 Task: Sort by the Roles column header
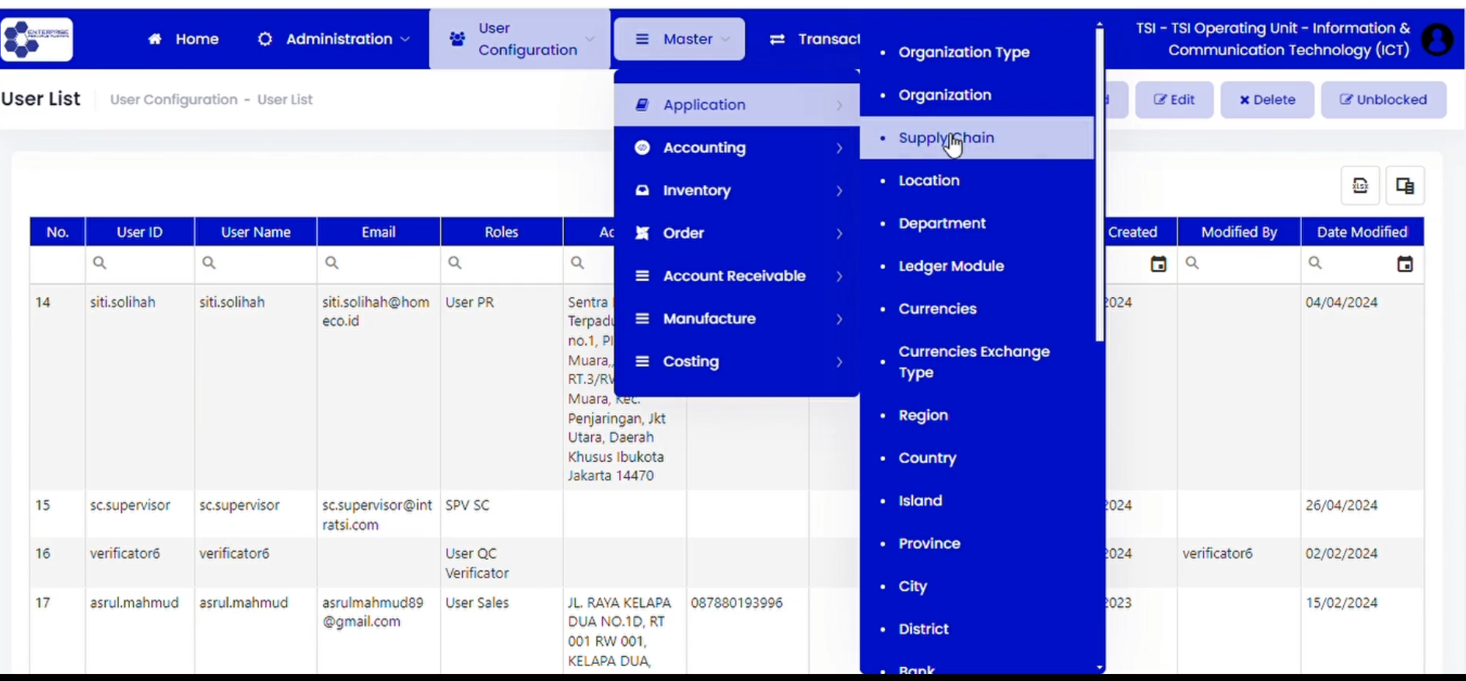[501, 232]
